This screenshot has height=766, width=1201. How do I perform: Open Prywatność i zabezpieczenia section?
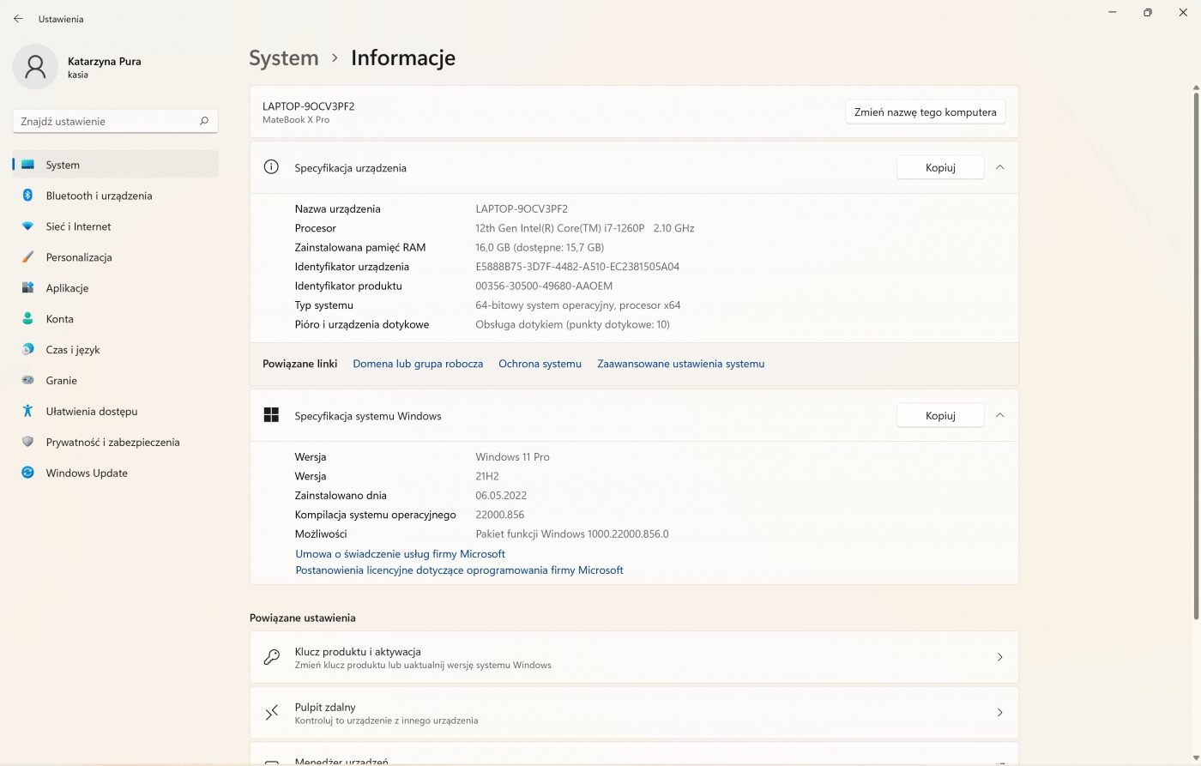pyautogui.click(x=112, y=443)
